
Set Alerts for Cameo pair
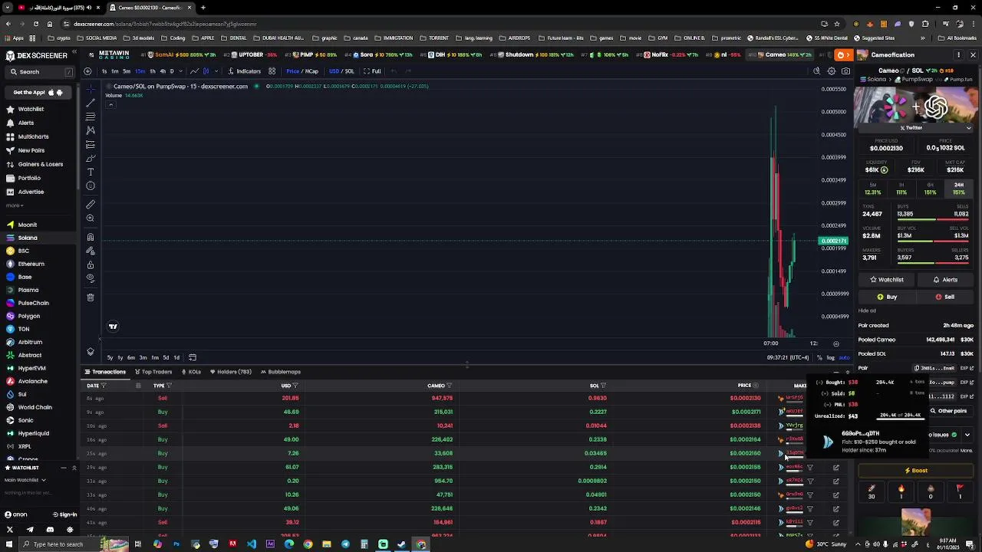click(x=945, y=280)
